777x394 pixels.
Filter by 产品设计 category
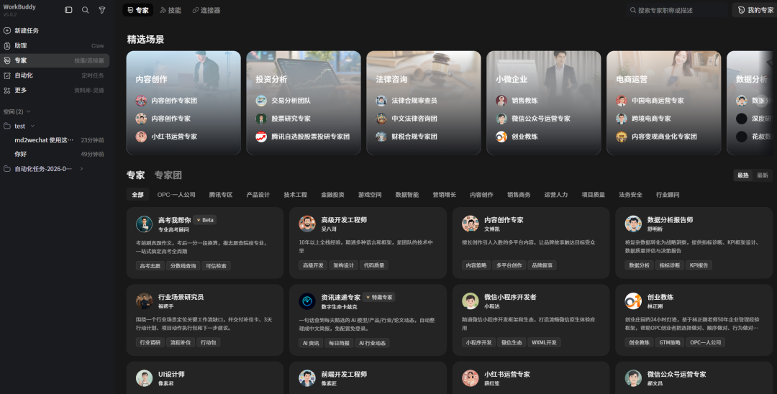coord(258,195)
